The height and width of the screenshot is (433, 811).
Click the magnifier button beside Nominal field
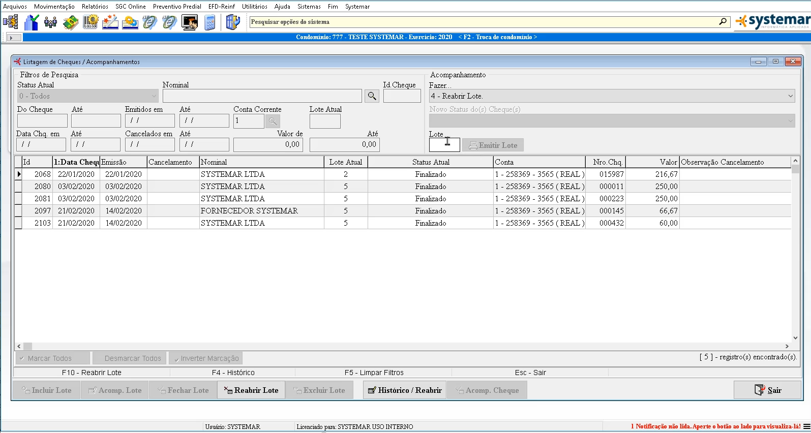point(372,96)
